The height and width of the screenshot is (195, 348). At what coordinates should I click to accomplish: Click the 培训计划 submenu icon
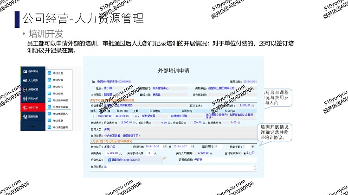49,73
